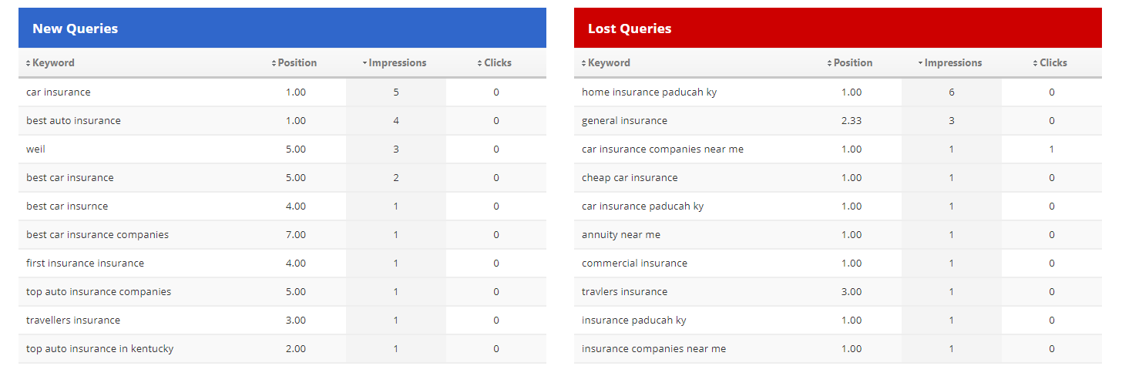This screenshot has width=1122, height=366.
Task: Click sort arrows beside Lost Queries Position
Action: pyautogui.click(x=829, y=63)
